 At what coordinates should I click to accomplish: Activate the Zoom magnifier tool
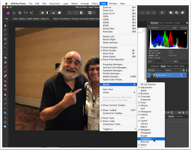coord(5,127)
